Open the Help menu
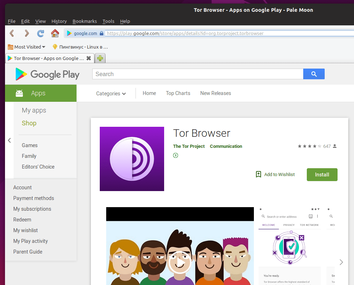Image resolution: width=354 pixels, height=285 pixels. (x=125, y=21)
